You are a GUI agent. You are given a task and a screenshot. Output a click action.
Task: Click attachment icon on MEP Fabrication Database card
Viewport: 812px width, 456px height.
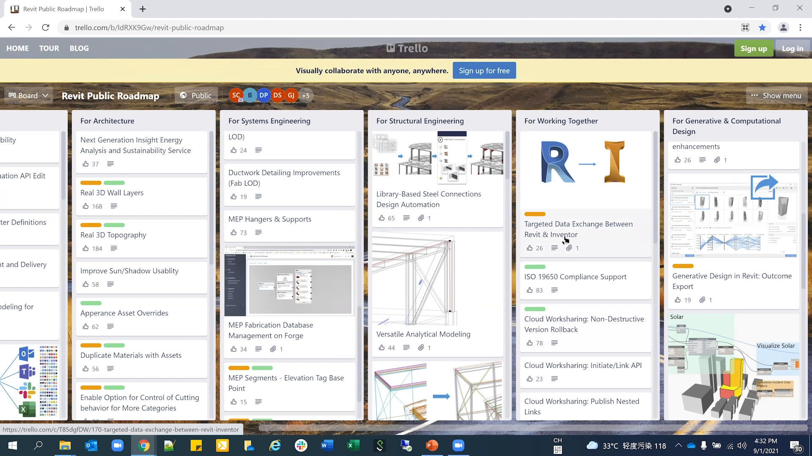pos(273,349)
